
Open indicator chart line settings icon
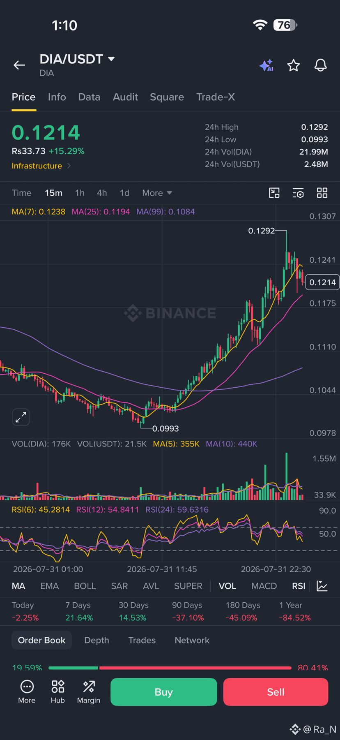tap(322, 586)
